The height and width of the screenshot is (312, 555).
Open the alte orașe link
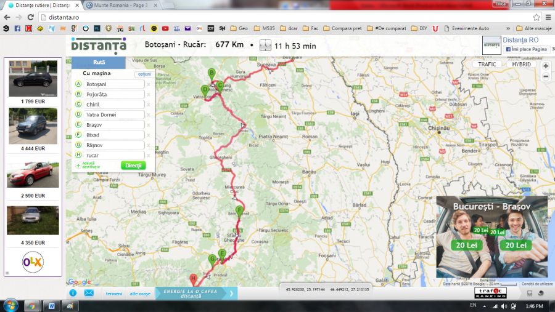140,294
